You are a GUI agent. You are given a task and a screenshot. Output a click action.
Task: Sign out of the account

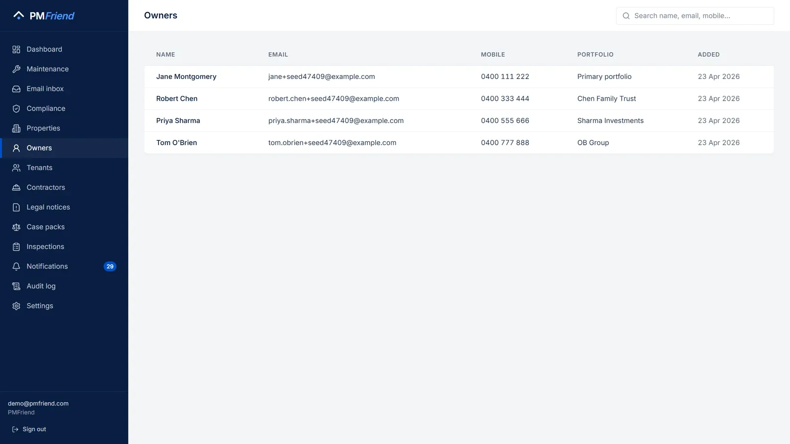point(29,430)
